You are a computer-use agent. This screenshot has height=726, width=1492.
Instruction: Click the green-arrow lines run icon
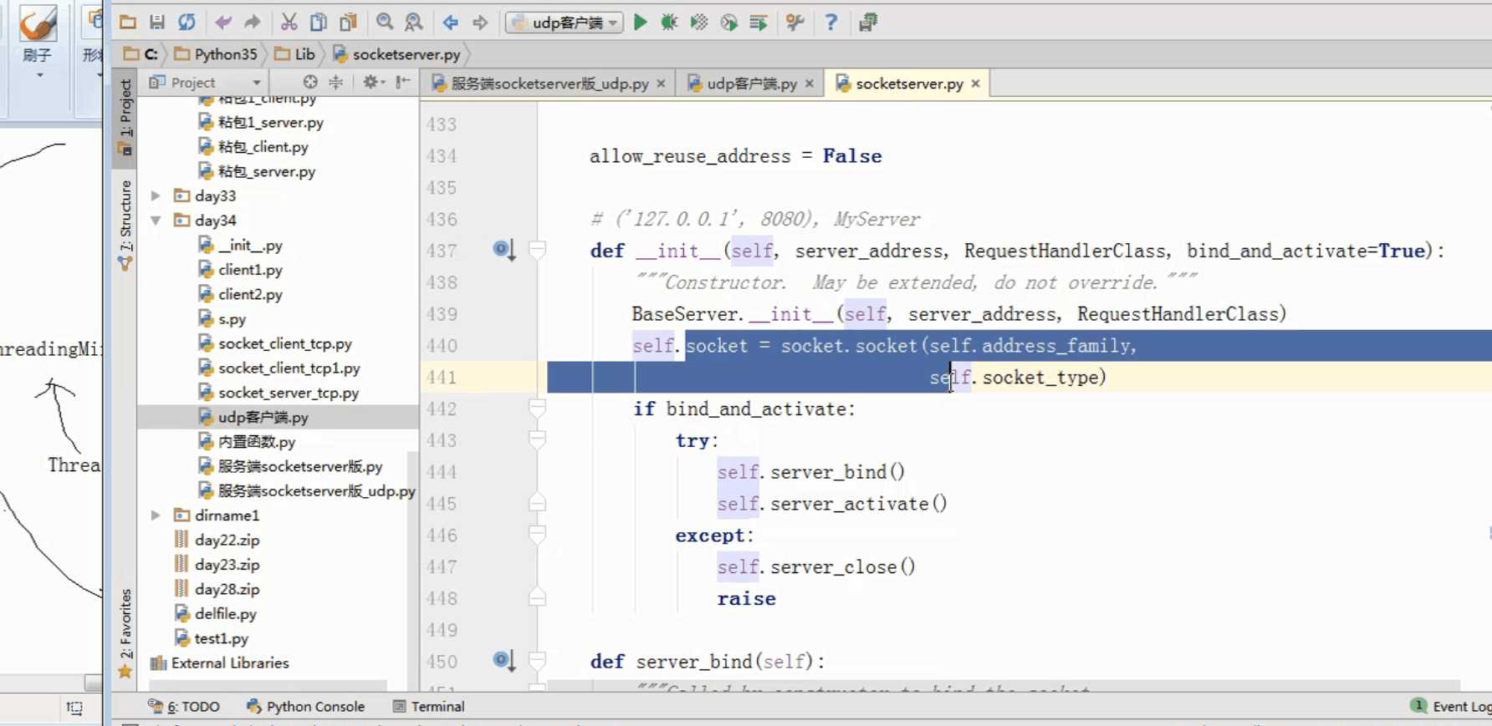[x=759, y=23]
